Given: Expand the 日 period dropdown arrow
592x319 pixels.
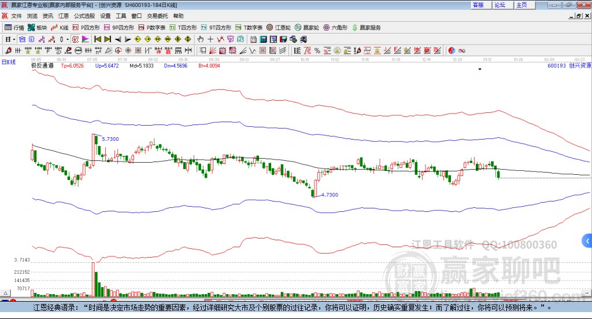Looking at the screenshot, I should pyautogui.click(x=14, y=39).
